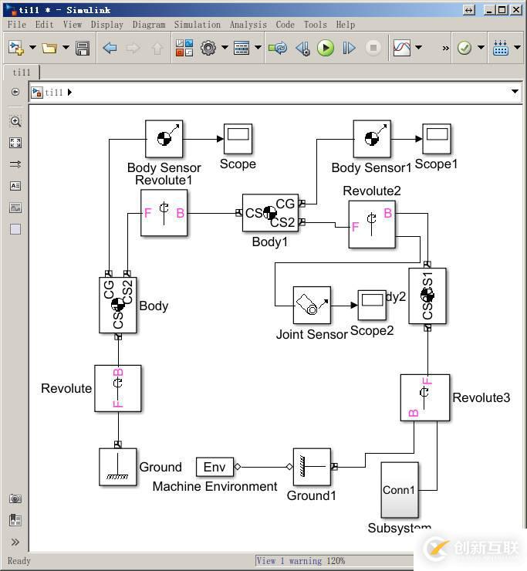Screen dimensions: 527x571
Task: Open the Help menu
Action: [346, 25]
